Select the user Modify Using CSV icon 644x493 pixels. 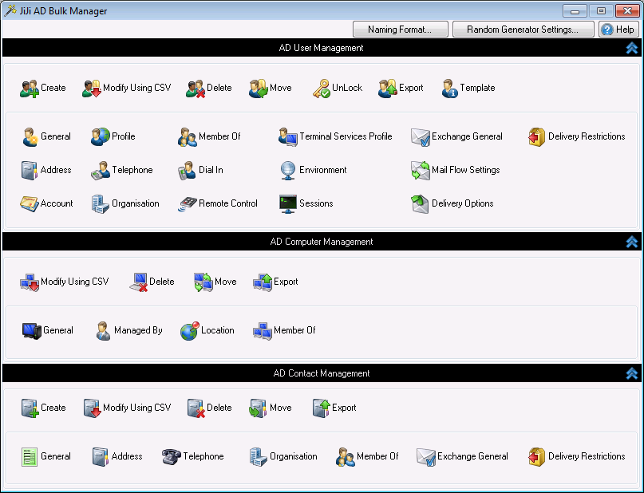coord(92,89)
